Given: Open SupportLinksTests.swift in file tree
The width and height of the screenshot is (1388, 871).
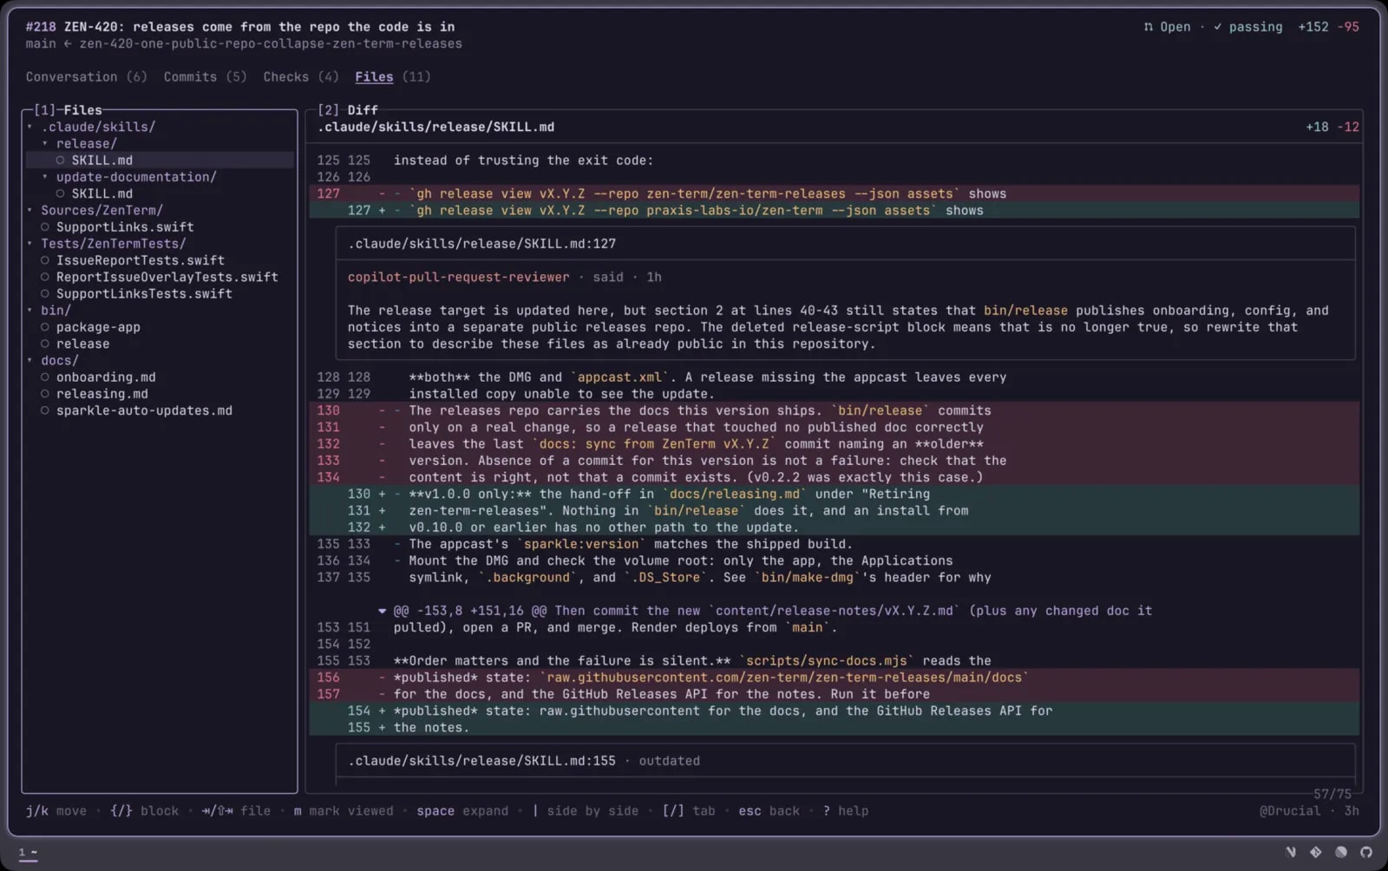Looking at the screenshot, I should coord(144,294).
